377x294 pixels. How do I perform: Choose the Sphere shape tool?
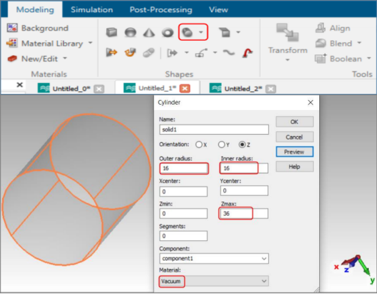(x=130, y=32)
